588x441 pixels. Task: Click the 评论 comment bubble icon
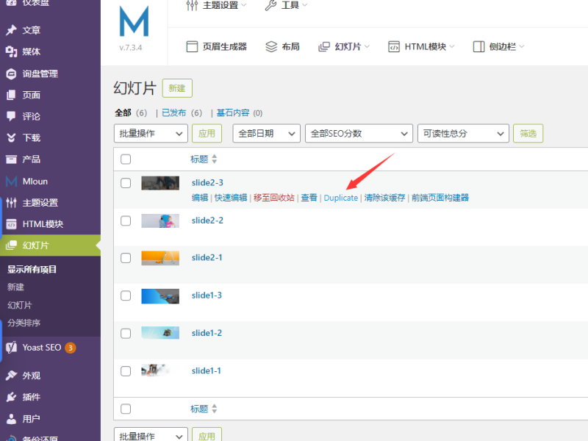11,116
